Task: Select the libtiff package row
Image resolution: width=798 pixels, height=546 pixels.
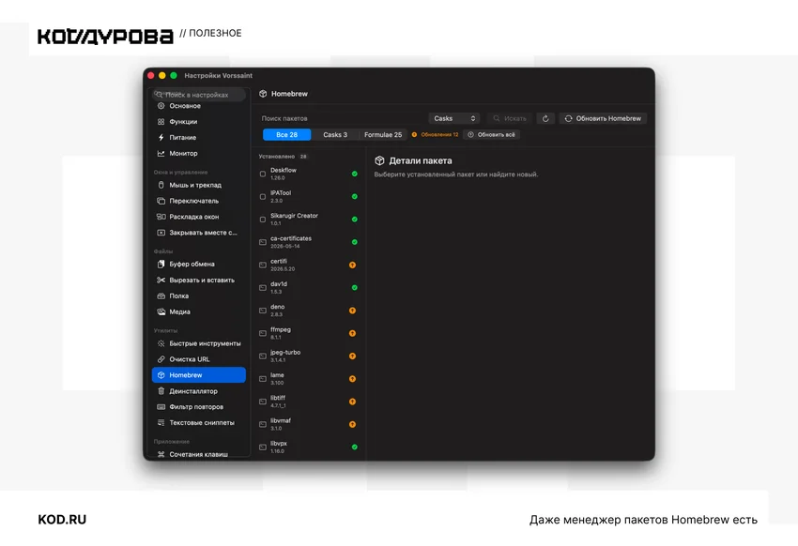Action: 309,402
